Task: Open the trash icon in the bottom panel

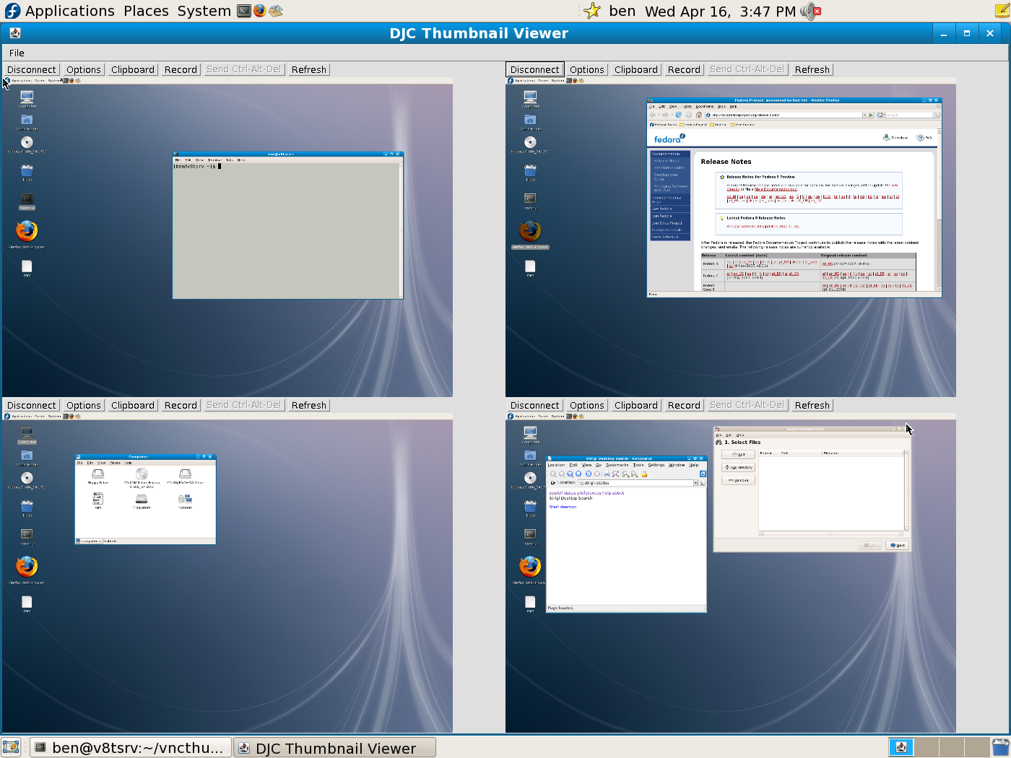Action: pyautogui.click(x=1000, y=747)
